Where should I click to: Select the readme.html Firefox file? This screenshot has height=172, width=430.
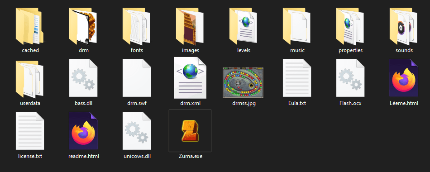click(83, 130)
